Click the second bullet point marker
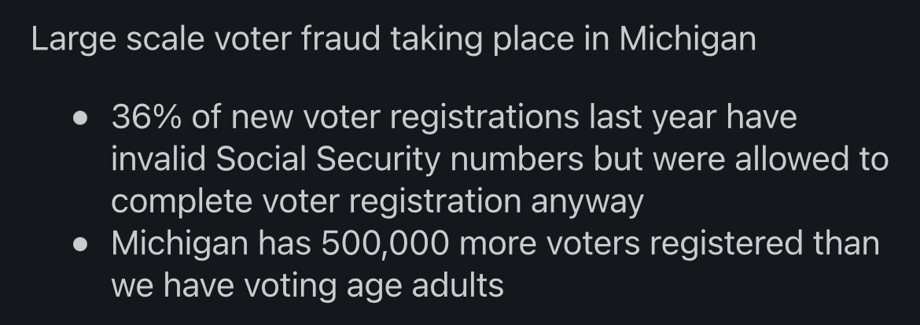Screen dimensions: 920x325 coord(80,244)
